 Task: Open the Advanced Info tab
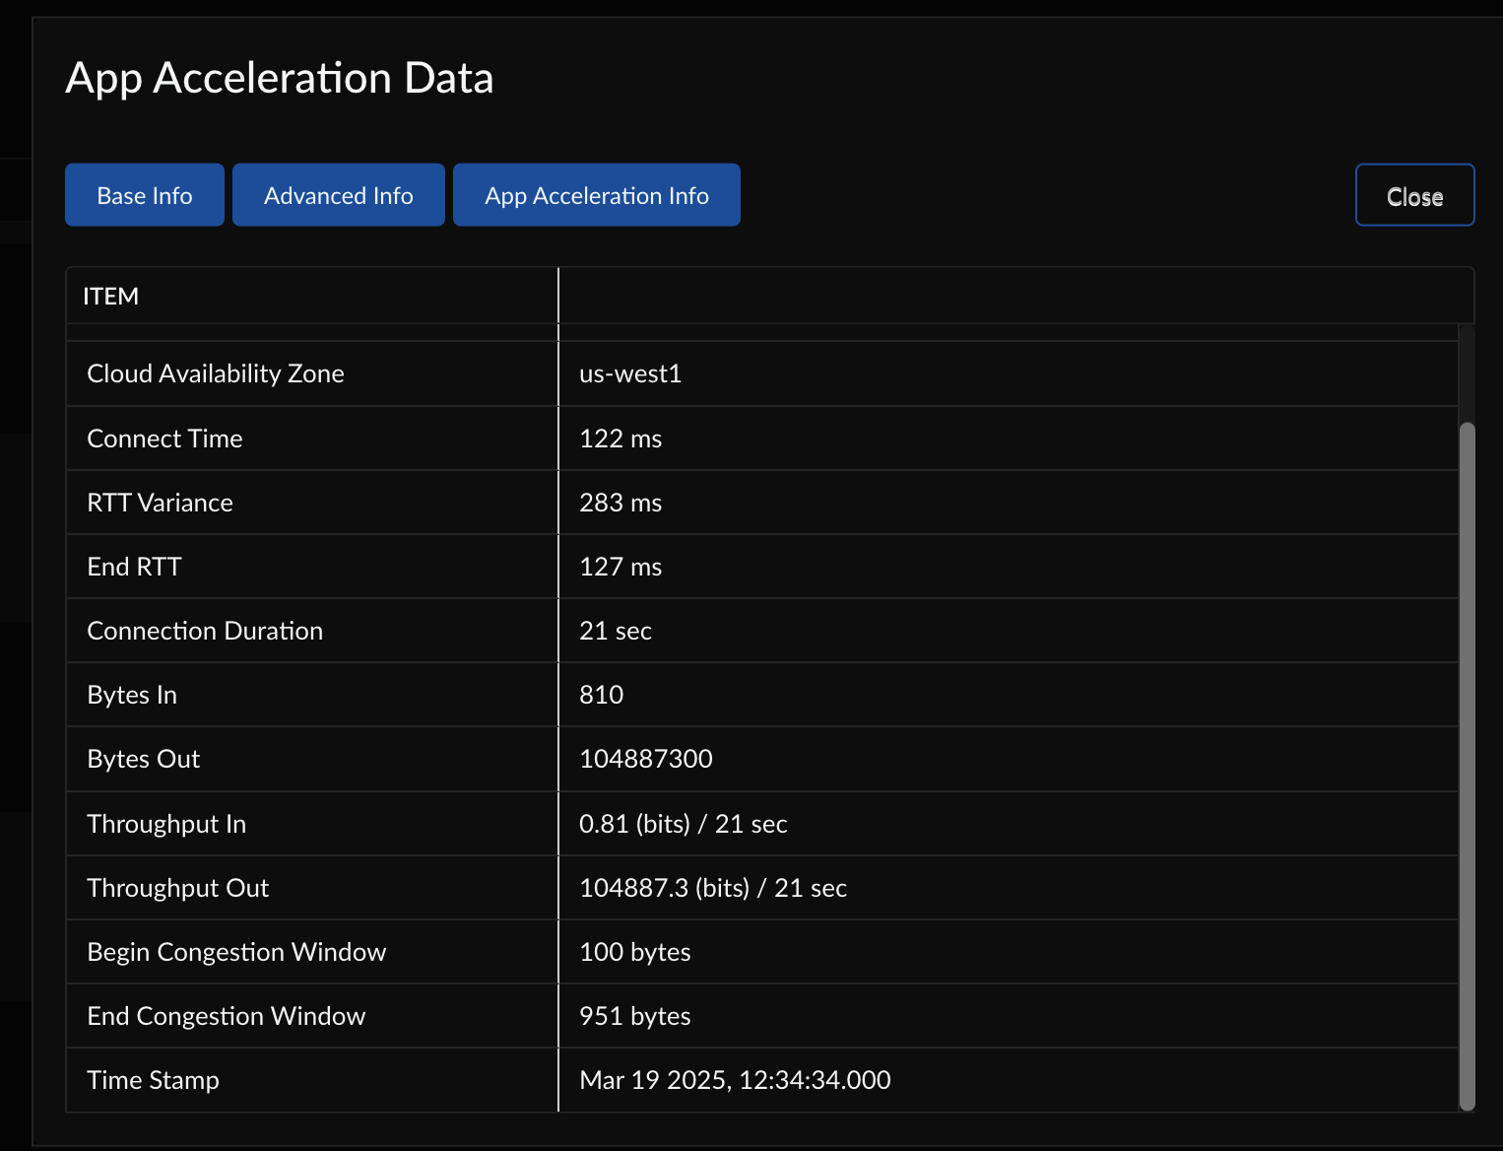338,195
